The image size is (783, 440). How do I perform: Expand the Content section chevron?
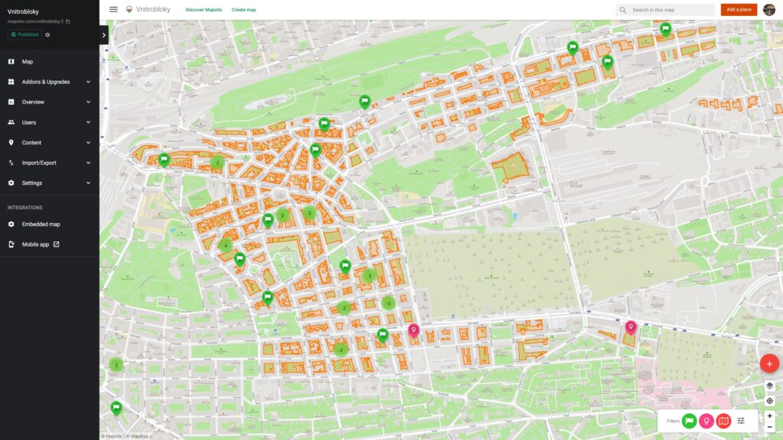coord(89,143)
